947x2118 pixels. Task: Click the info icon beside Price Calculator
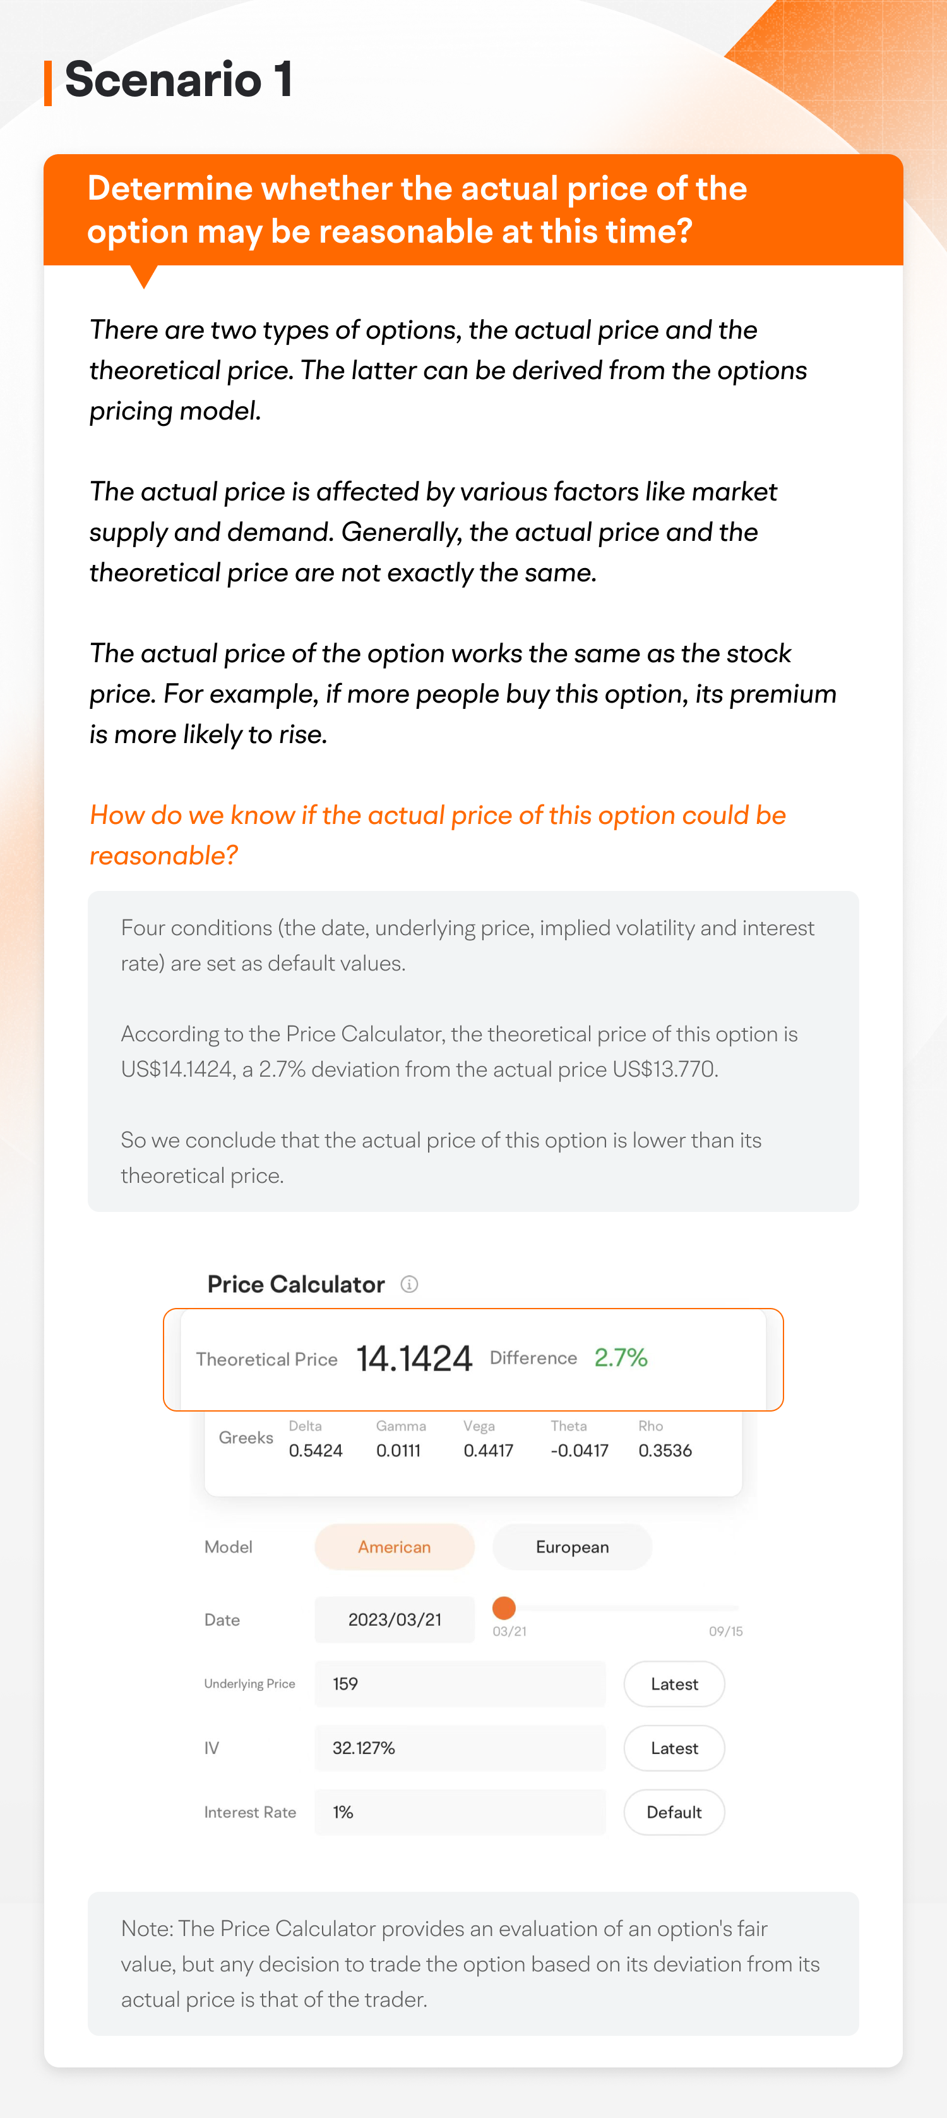[x=410, y=1283]
